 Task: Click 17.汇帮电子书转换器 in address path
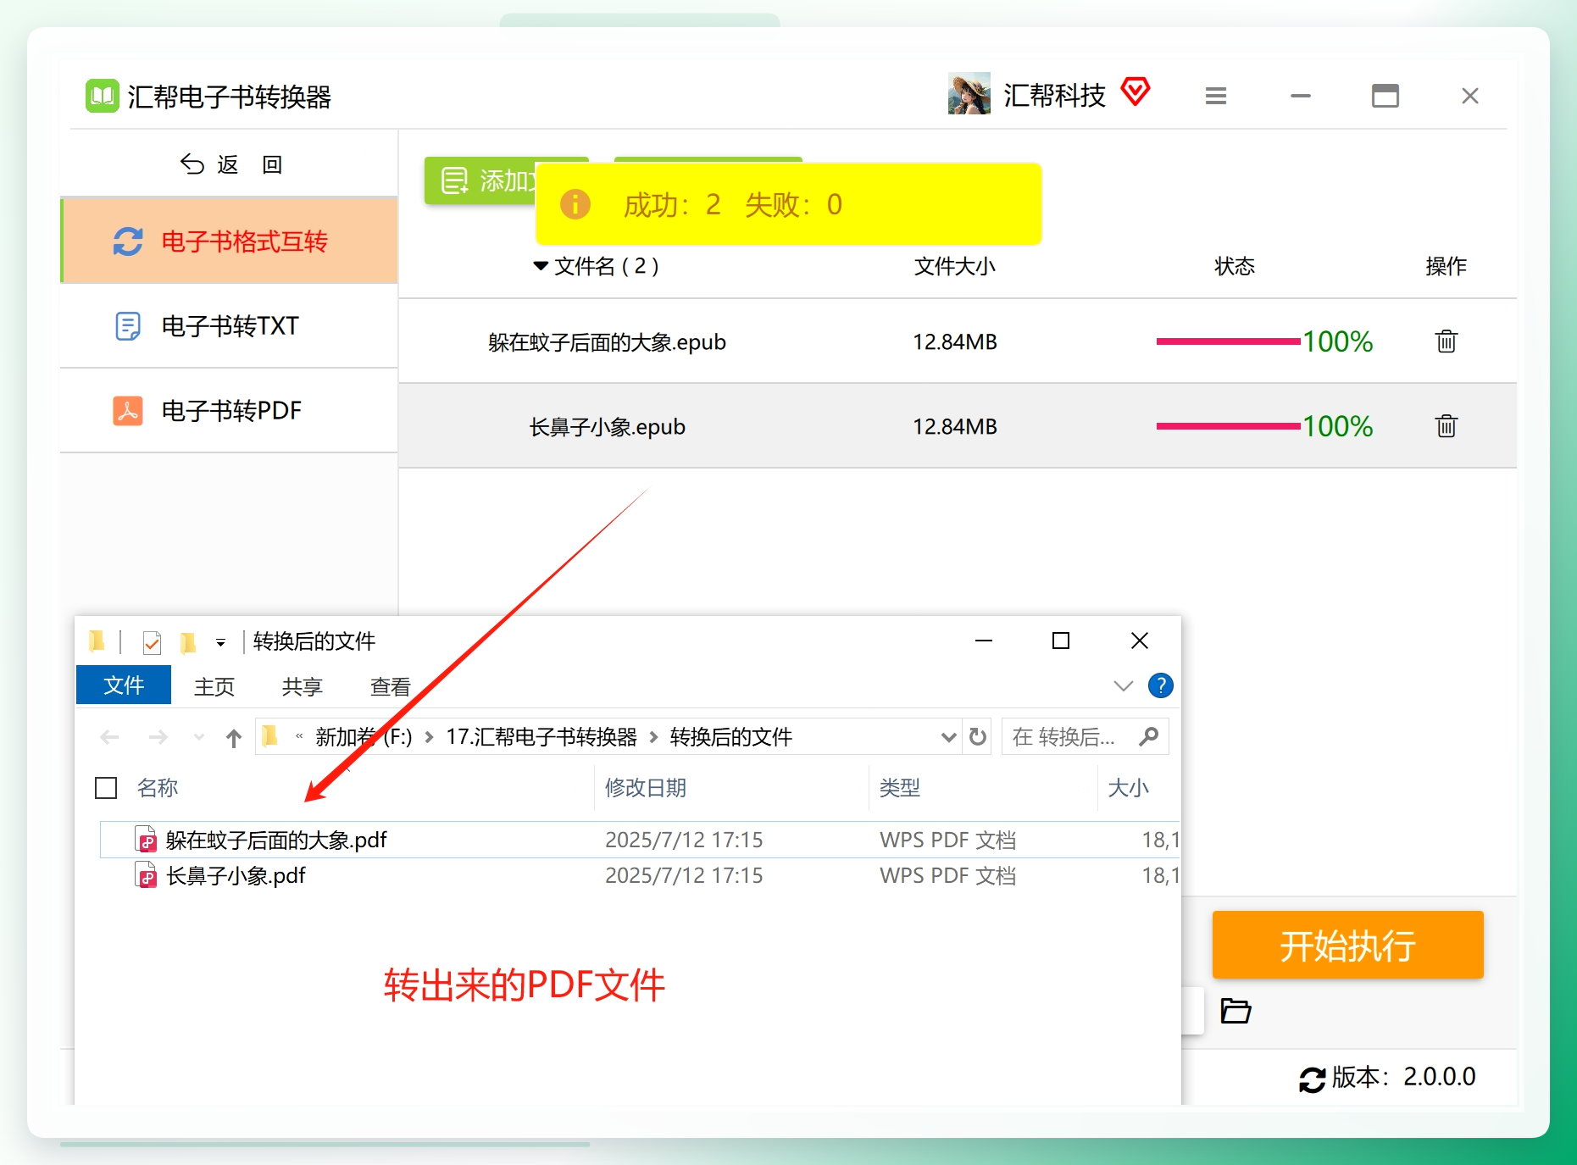pos(541,737)
